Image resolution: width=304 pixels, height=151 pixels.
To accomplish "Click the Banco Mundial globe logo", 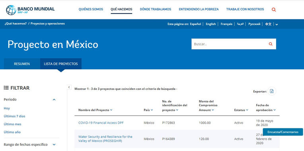I will tap(11, 10).
